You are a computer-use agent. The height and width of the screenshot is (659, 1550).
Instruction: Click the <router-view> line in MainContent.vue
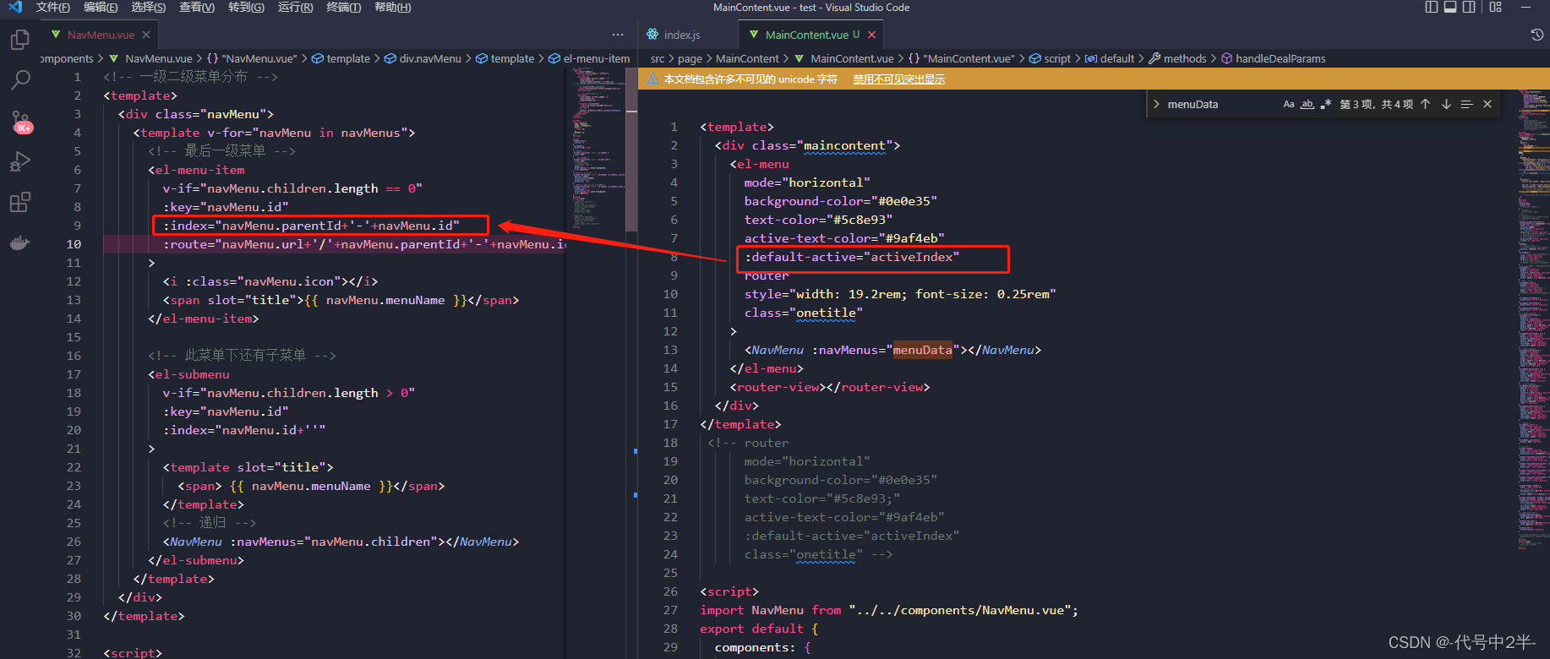point(829,387)
